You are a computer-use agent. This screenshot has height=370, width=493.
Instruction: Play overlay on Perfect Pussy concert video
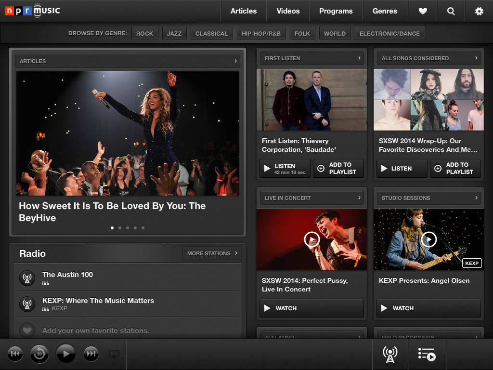(x=311, y=239)
